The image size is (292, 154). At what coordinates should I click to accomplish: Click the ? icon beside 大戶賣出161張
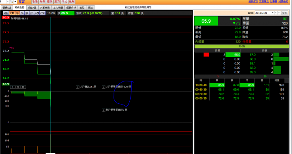coord(77,87)
